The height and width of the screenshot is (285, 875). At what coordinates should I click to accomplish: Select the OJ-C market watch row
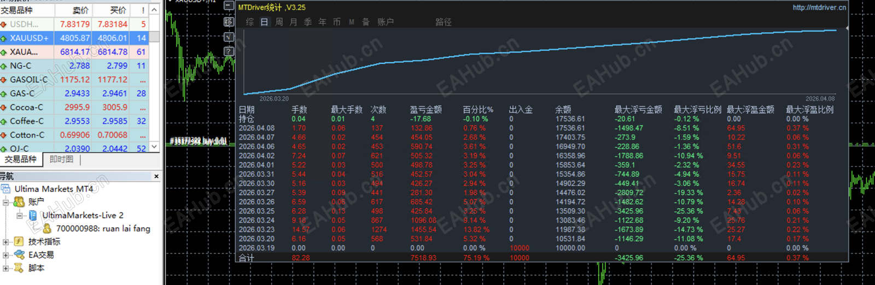tap(74, 148)
